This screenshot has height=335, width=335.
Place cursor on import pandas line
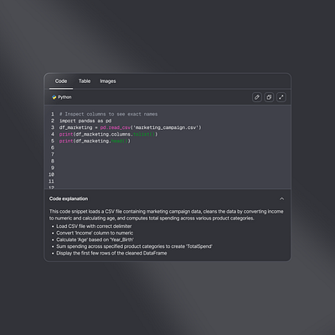tap(85, 121)
